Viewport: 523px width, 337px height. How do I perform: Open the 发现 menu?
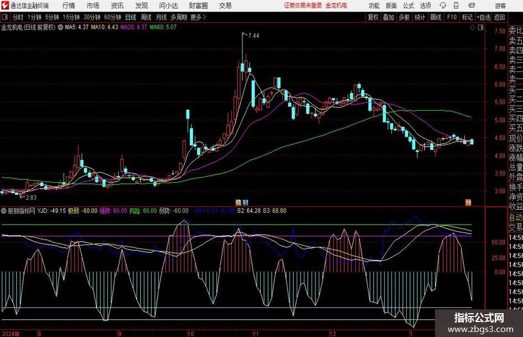tap(142, 6)
